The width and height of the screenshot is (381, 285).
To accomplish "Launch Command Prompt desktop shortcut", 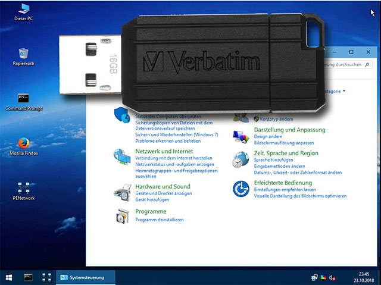I will [x=24, y=102].
